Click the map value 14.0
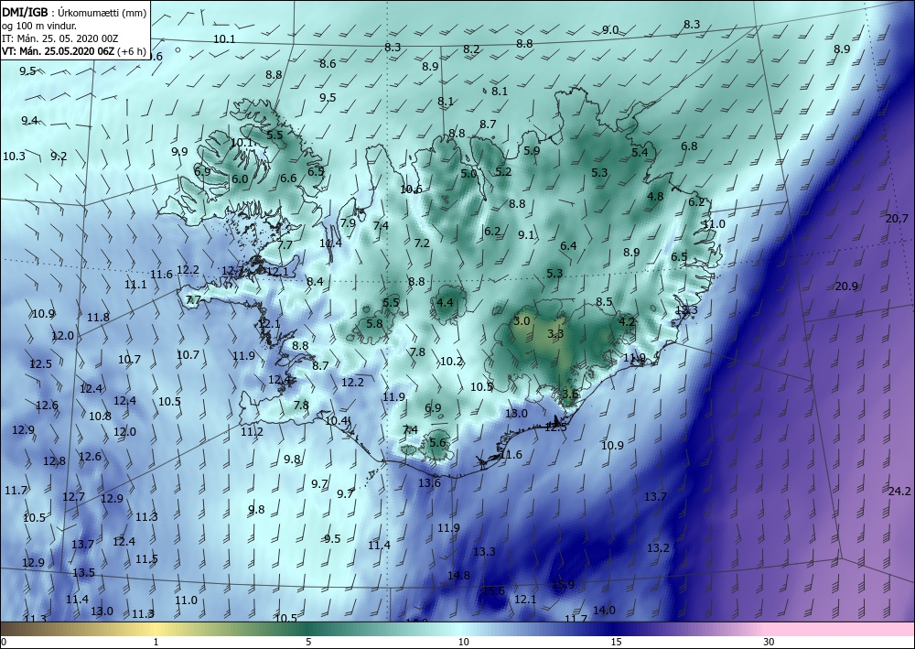This screenshot has width=915, height=649. [x=604, y=611]
